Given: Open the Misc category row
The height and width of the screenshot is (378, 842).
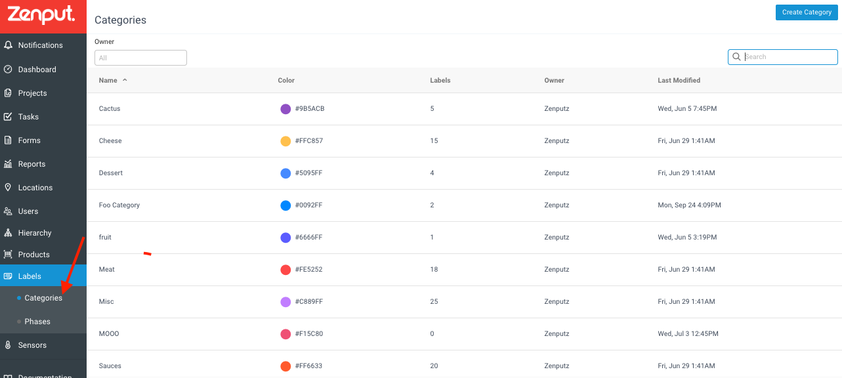Looking at the screenshot, I should pos(464,302).
